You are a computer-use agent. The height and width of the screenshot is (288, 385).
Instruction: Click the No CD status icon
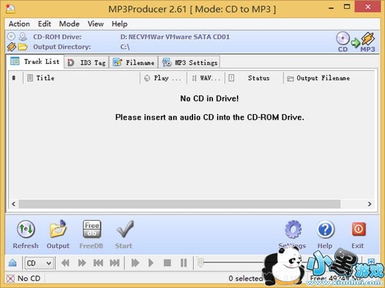click(10, 278)
